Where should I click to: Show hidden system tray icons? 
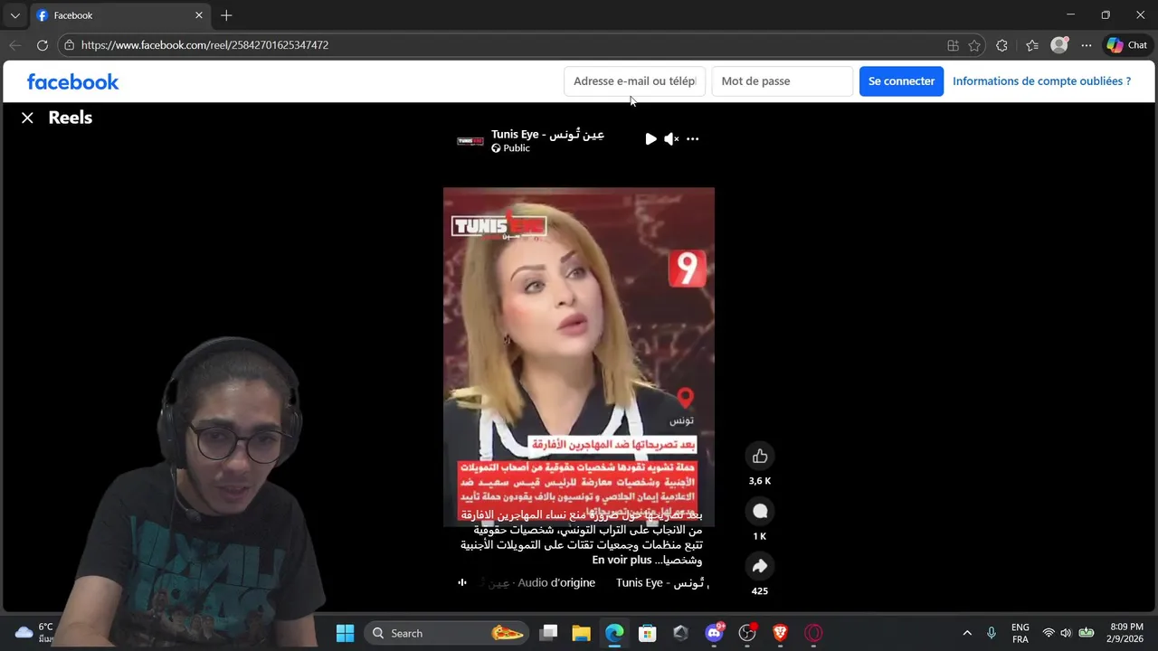point(967,633)
